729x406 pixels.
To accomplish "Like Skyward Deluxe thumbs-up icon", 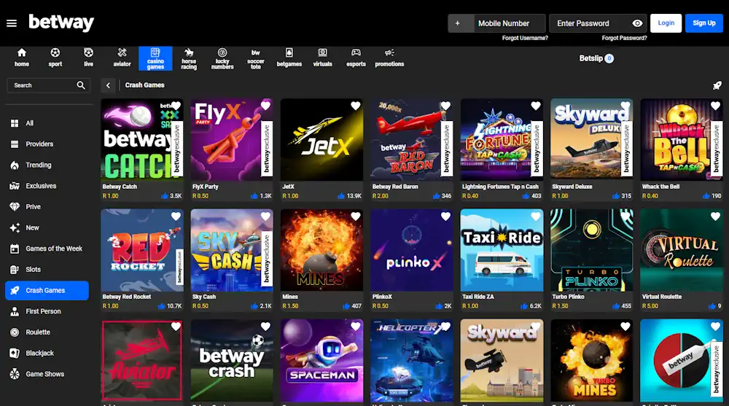I will 616,196.
